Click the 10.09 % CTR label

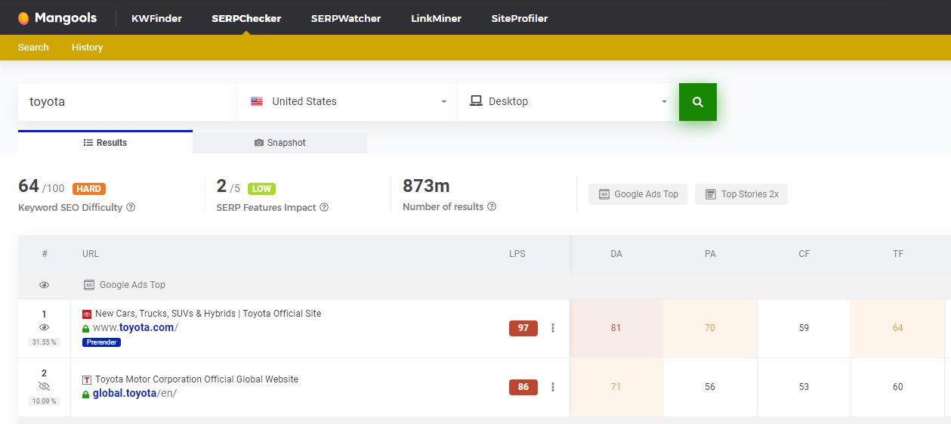tap(45, 401)
